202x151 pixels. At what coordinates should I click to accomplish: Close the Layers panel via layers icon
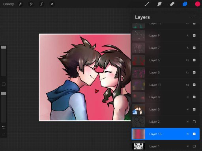185,4
